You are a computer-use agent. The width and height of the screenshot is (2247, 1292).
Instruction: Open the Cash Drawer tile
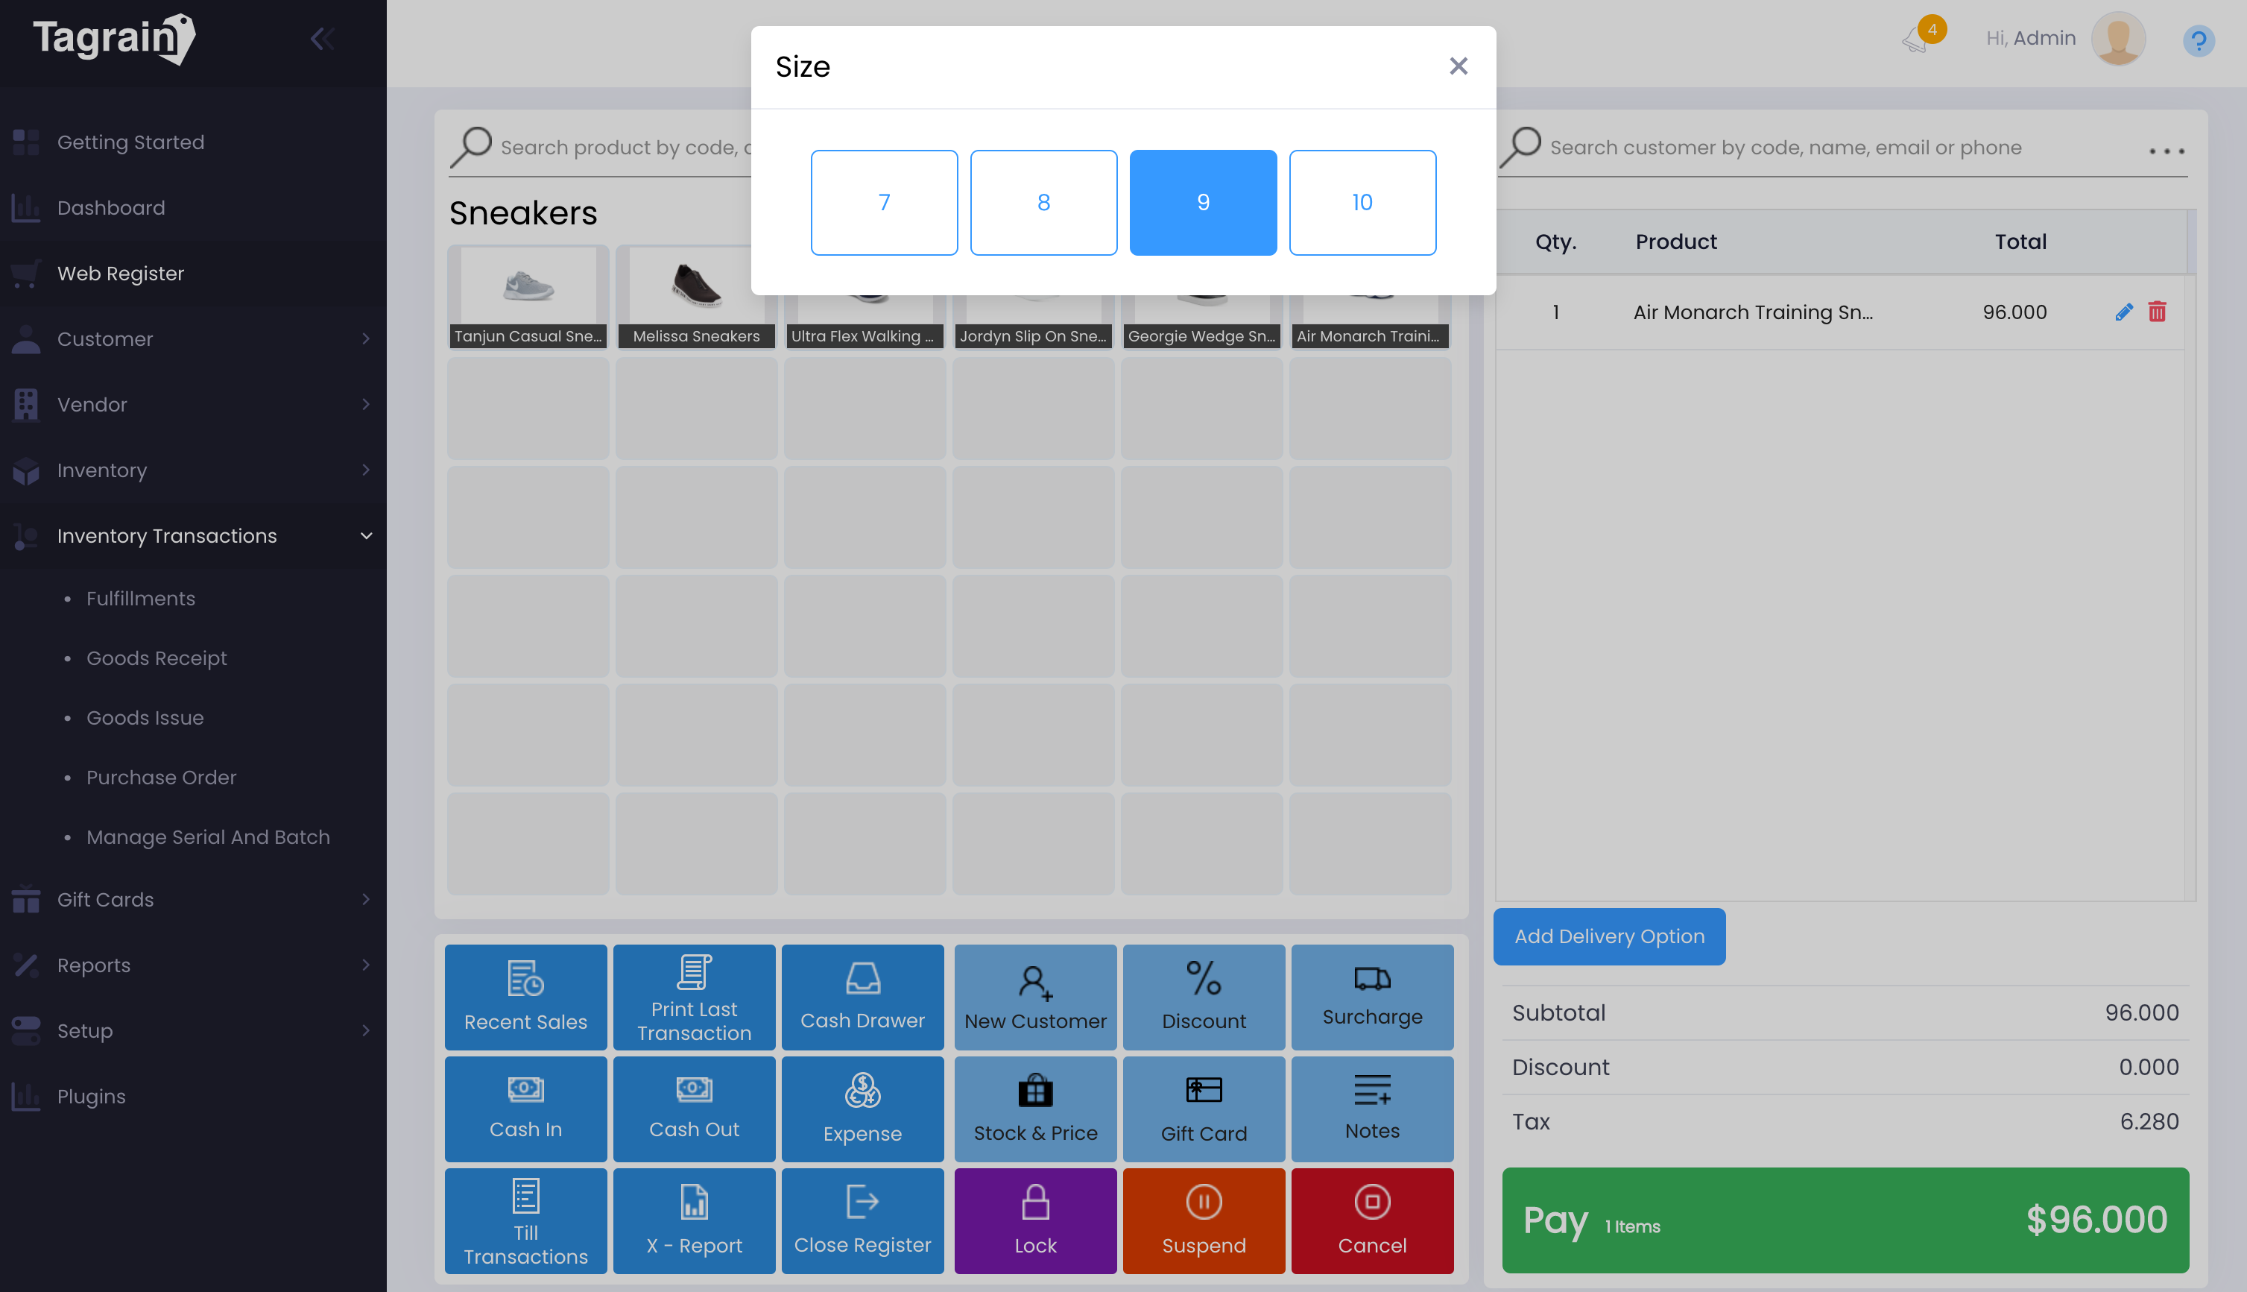pyautogui.click(x=862, y=997)
